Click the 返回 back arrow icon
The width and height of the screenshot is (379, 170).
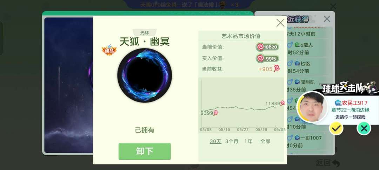pyautogui.click(x=336, y=163)
